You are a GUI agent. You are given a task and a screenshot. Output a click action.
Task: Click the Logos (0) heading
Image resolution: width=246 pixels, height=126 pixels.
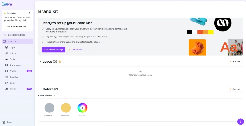pos(50,61)
